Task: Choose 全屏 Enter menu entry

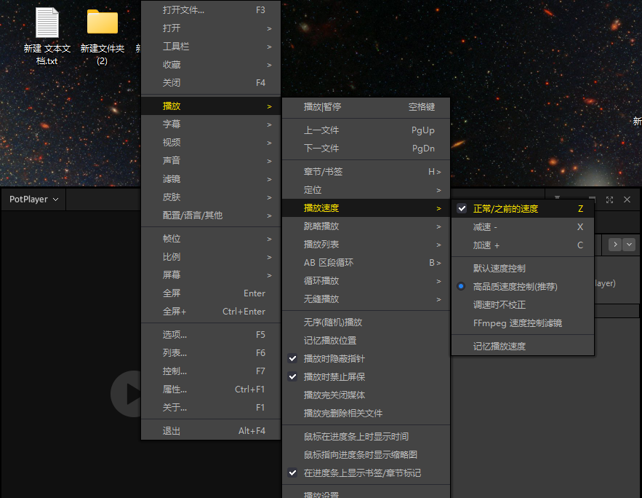Action: click(211, 293)
